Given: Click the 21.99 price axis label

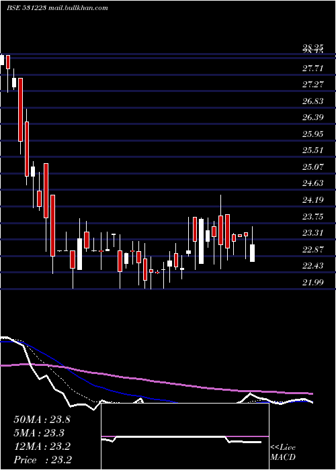Looking at the screenshot, I should pos(312,282).
